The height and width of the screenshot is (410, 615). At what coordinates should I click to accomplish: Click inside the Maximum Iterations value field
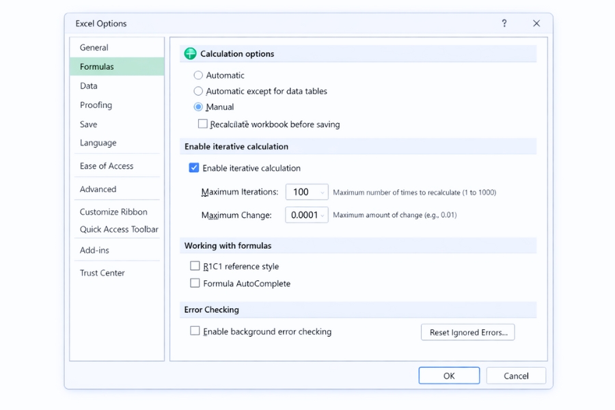301,193
